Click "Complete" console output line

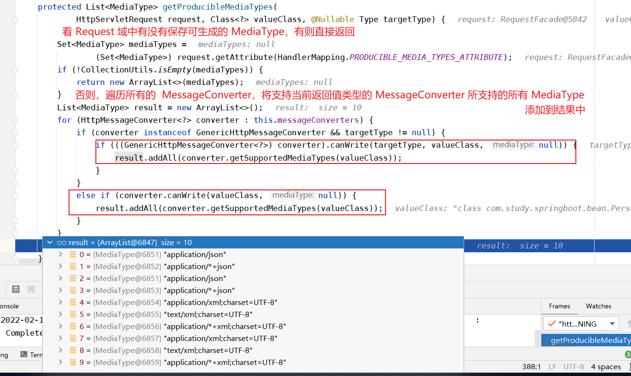pos(24,333)
